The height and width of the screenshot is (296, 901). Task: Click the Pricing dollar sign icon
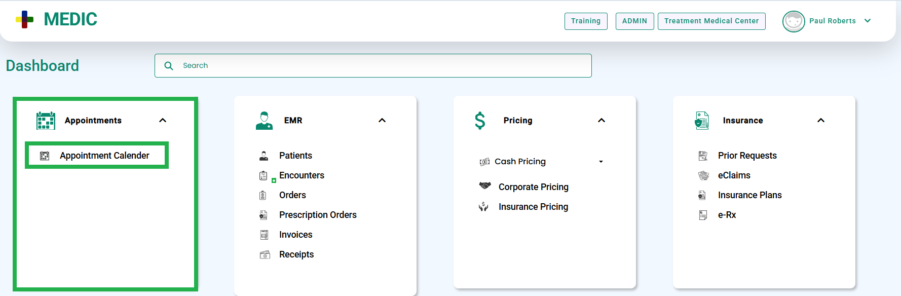click(480, 121)
